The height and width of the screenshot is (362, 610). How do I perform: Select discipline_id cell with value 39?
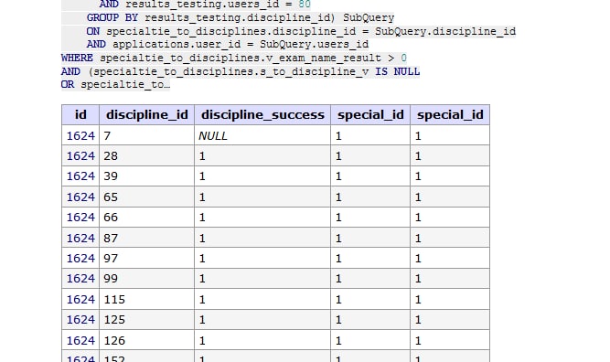[x=146, y=176]
